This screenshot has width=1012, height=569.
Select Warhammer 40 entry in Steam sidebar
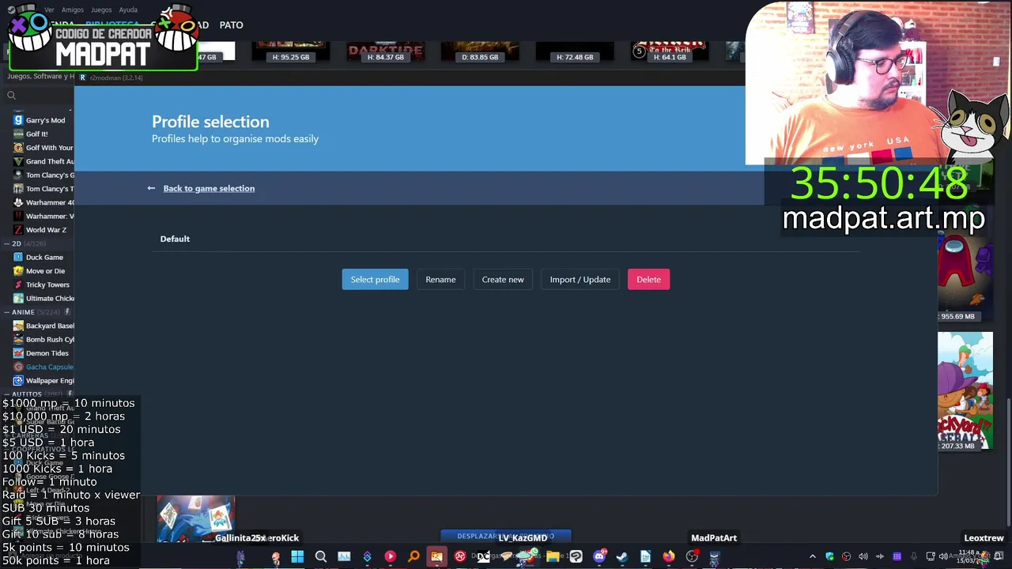pyautogui.click(x=45, y=202)
